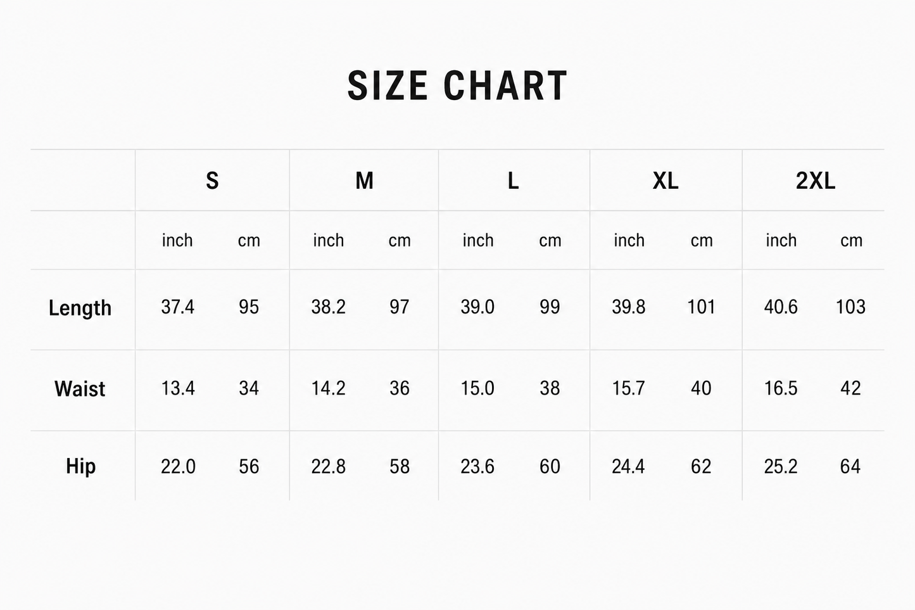Click the 40.6 inch length cell
The height and width of the screenshot is (610, 915).
[x=781, y=307]
